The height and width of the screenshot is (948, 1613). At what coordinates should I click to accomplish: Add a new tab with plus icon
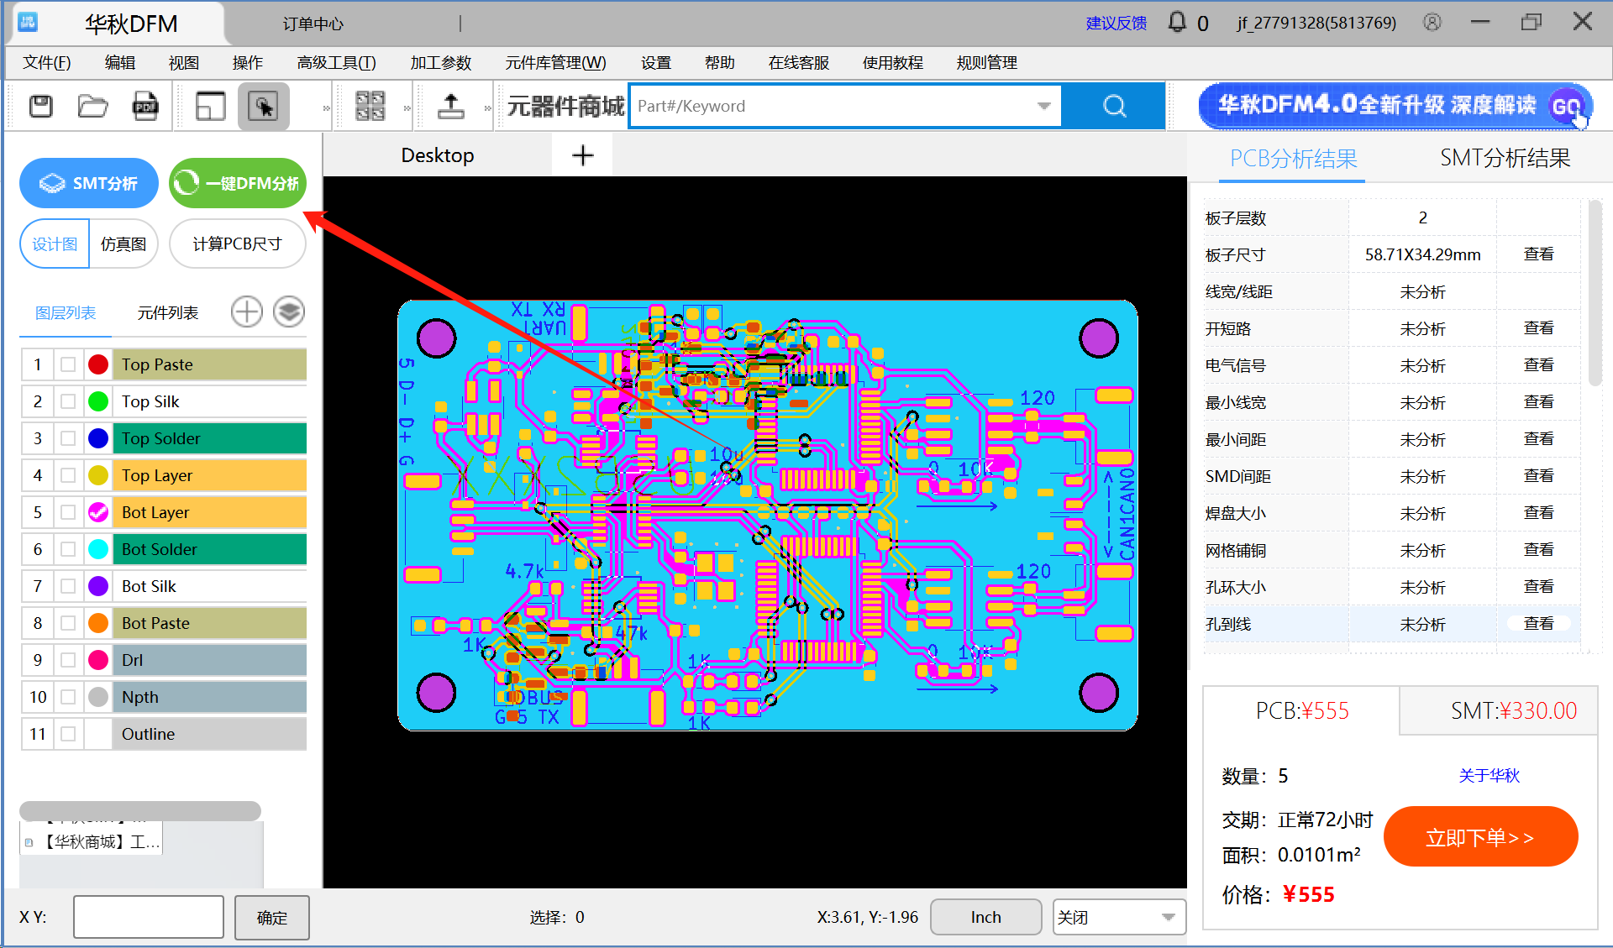coord(582,155)
